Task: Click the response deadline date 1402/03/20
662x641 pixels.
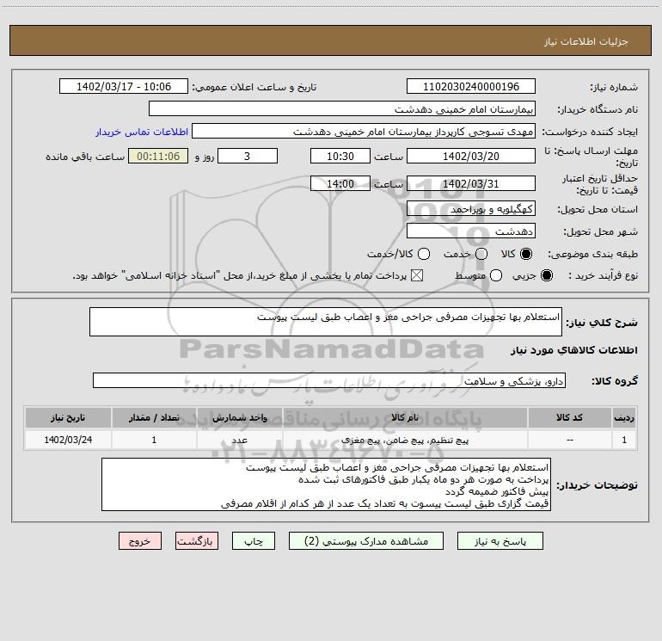Action: (x=471, y=156)
